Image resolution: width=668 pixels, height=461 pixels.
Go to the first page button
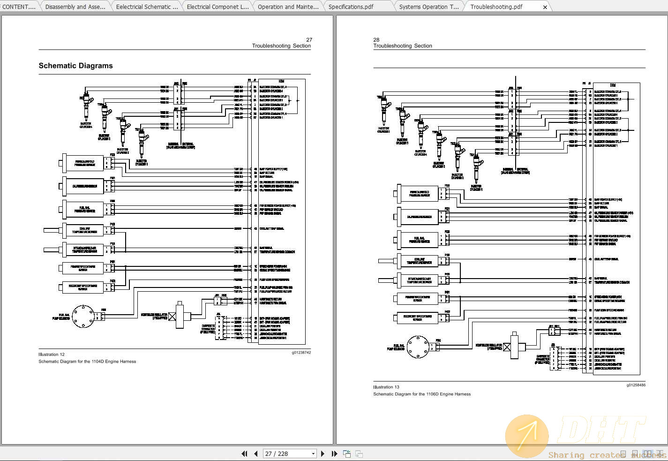pyautogui.click(x=244, y=453)
